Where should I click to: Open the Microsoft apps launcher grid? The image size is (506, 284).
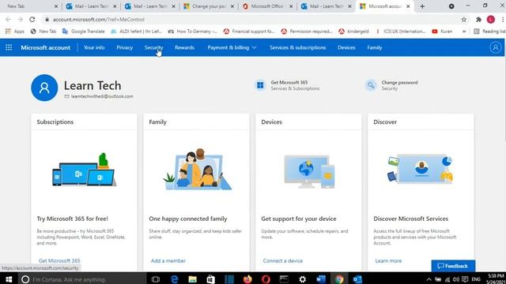point(9,47)
